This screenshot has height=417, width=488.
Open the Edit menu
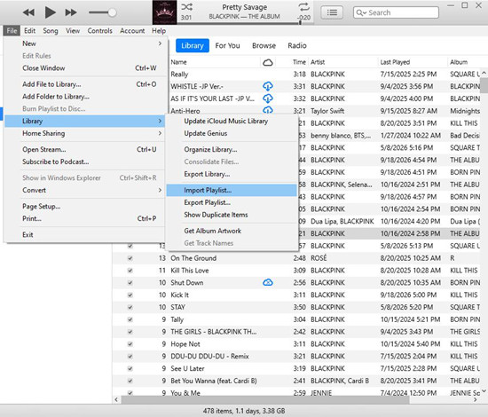tap(29, 30)
